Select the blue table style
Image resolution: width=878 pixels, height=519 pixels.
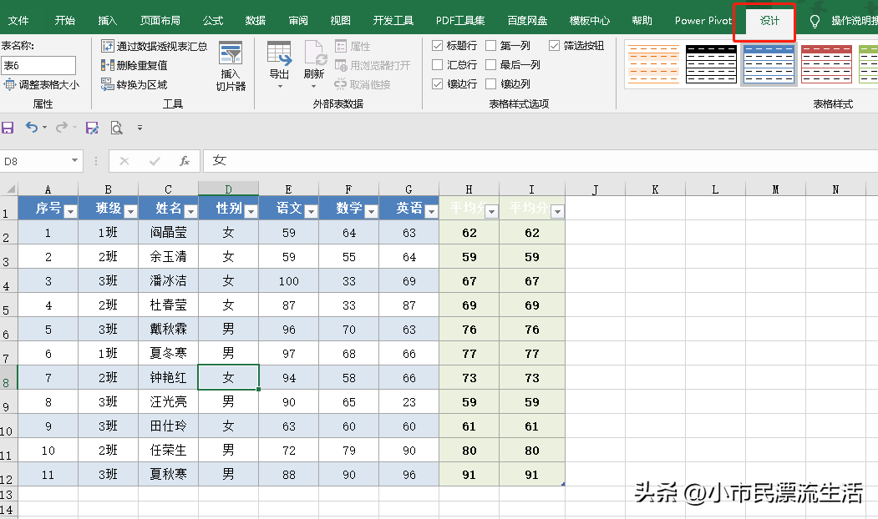[769, 64]
